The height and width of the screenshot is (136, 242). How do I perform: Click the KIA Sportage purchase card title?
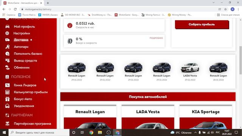pos(206,112)
